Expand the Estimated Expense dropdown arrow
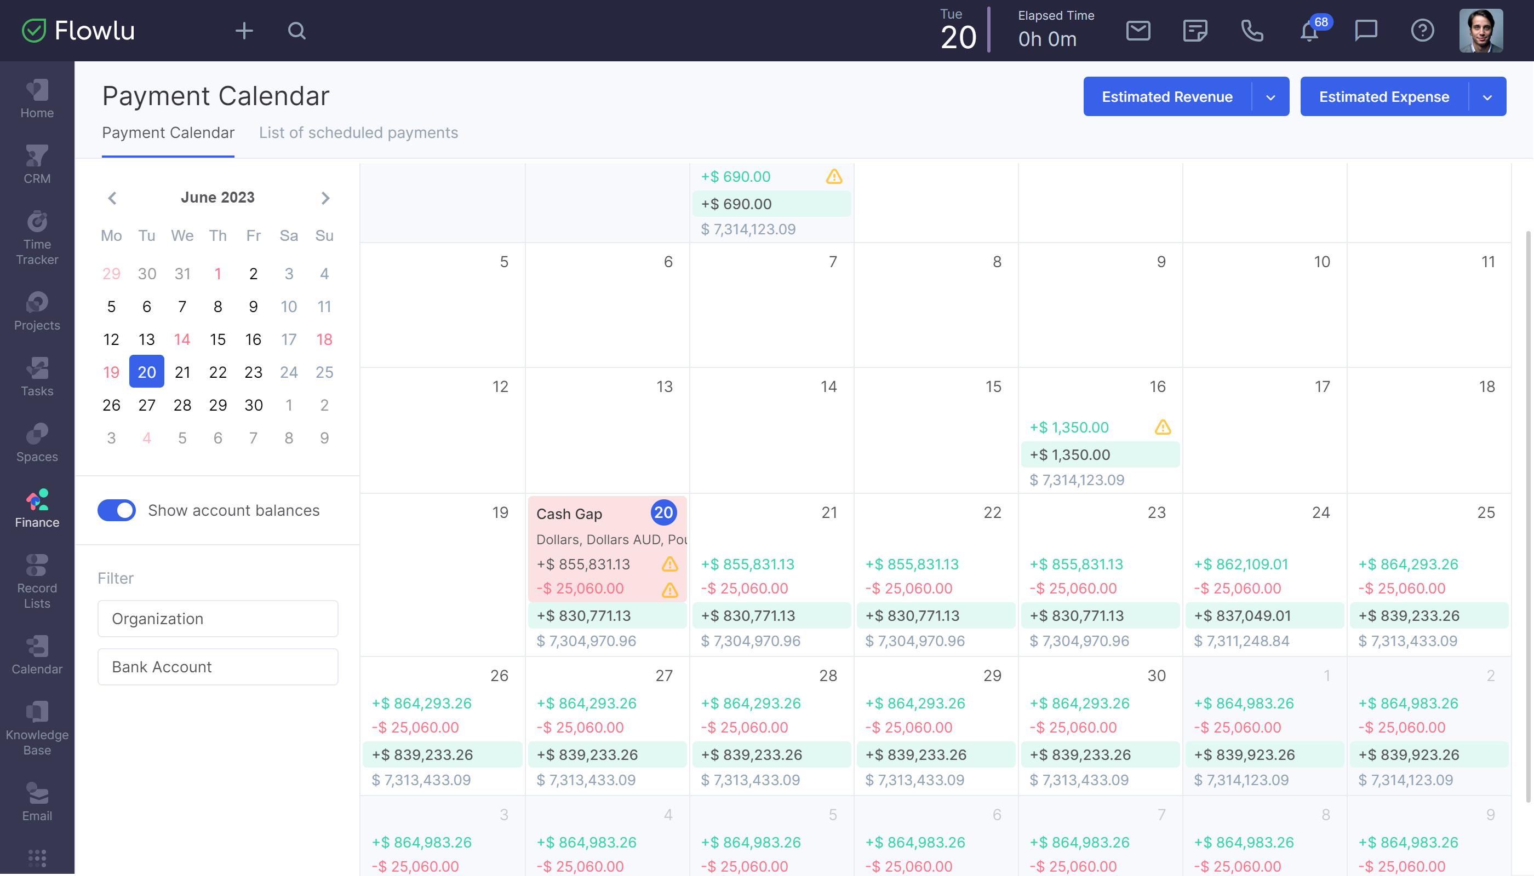The image size is (1534, 876). pyautogui.click(x=1487, y=97)
